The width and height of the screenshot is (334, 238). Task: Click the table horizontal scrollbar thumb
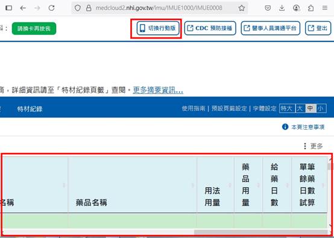click(x=260, y=232)
